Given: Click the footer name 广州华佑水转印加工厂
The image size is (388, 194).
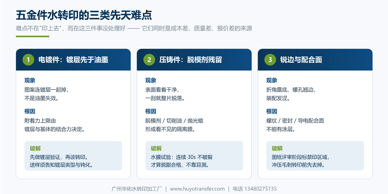Looking at the screenshot, I should click(x=137, y=189).
